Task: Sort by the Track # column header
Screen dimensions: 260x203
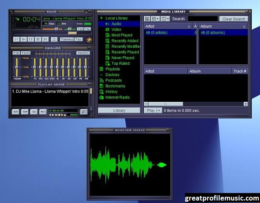Action: [x=240, y=71]
